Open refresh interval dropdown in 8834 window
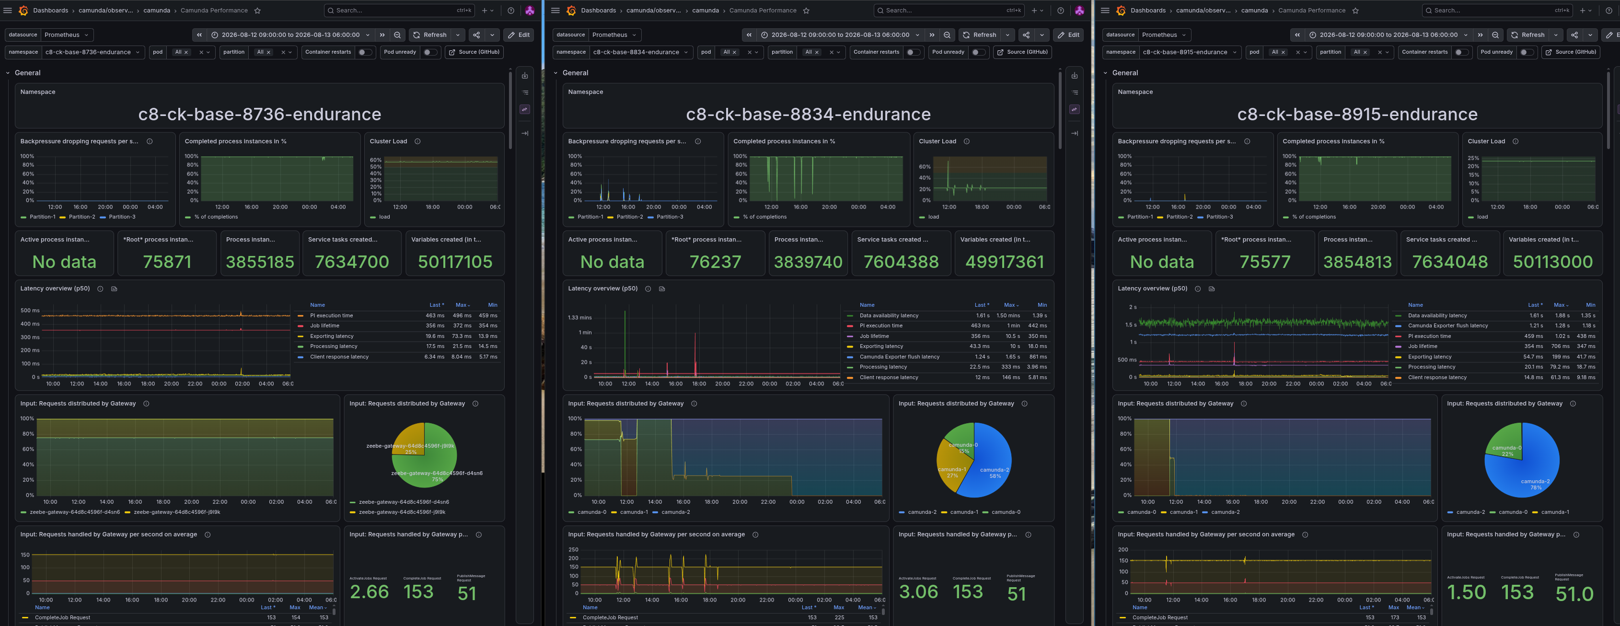 pyautogui.click(x=1007, y=35)
